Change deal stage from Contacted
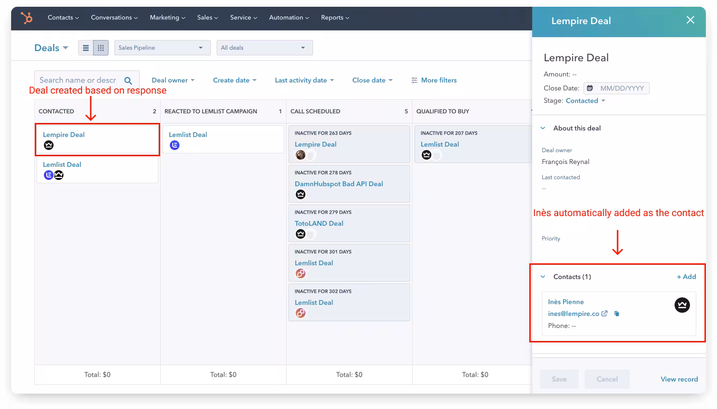Viewport: 717px width, 409px height. [585, 101]
